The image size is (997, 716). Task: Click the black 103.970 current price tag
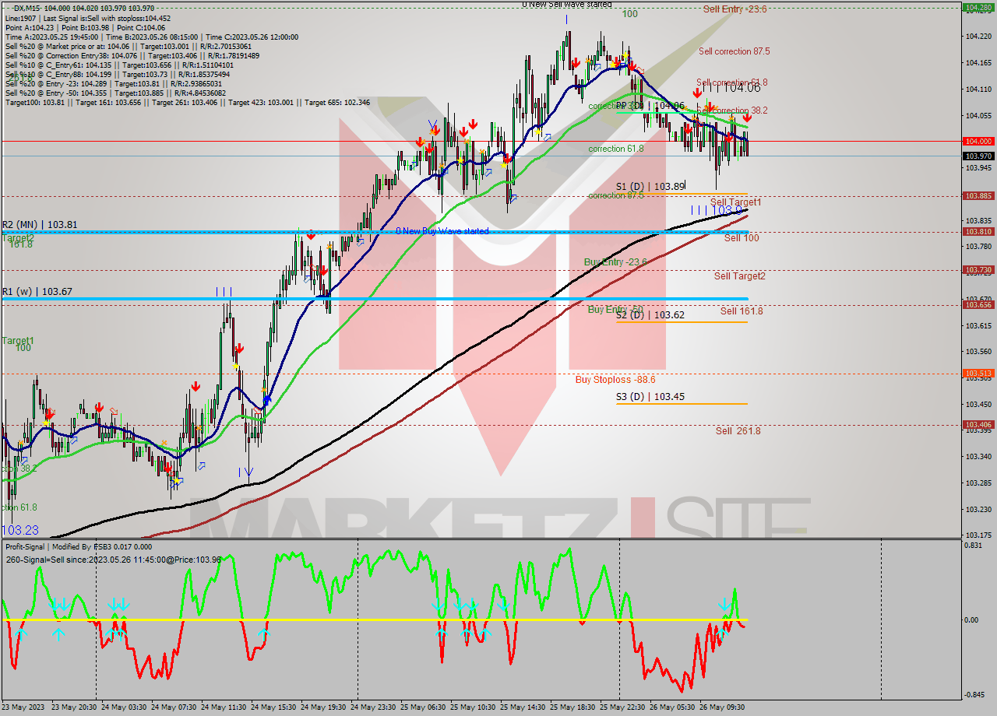coord(978,156)
